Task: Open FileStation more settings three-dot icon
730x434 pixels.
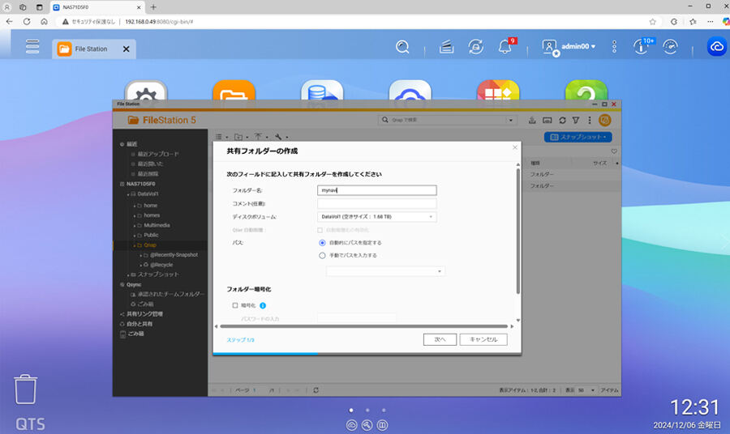Action: pos(590,121)
